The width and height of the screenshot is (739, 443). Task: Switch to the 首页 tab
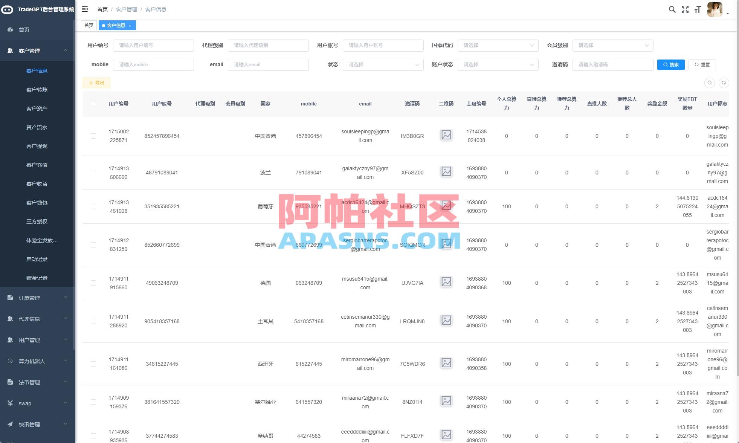click(x=89, y=25)
